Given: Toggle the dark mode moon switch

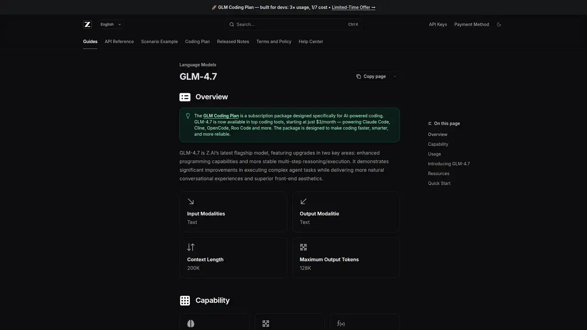Looking at the screenshot, I should point(499,24).
